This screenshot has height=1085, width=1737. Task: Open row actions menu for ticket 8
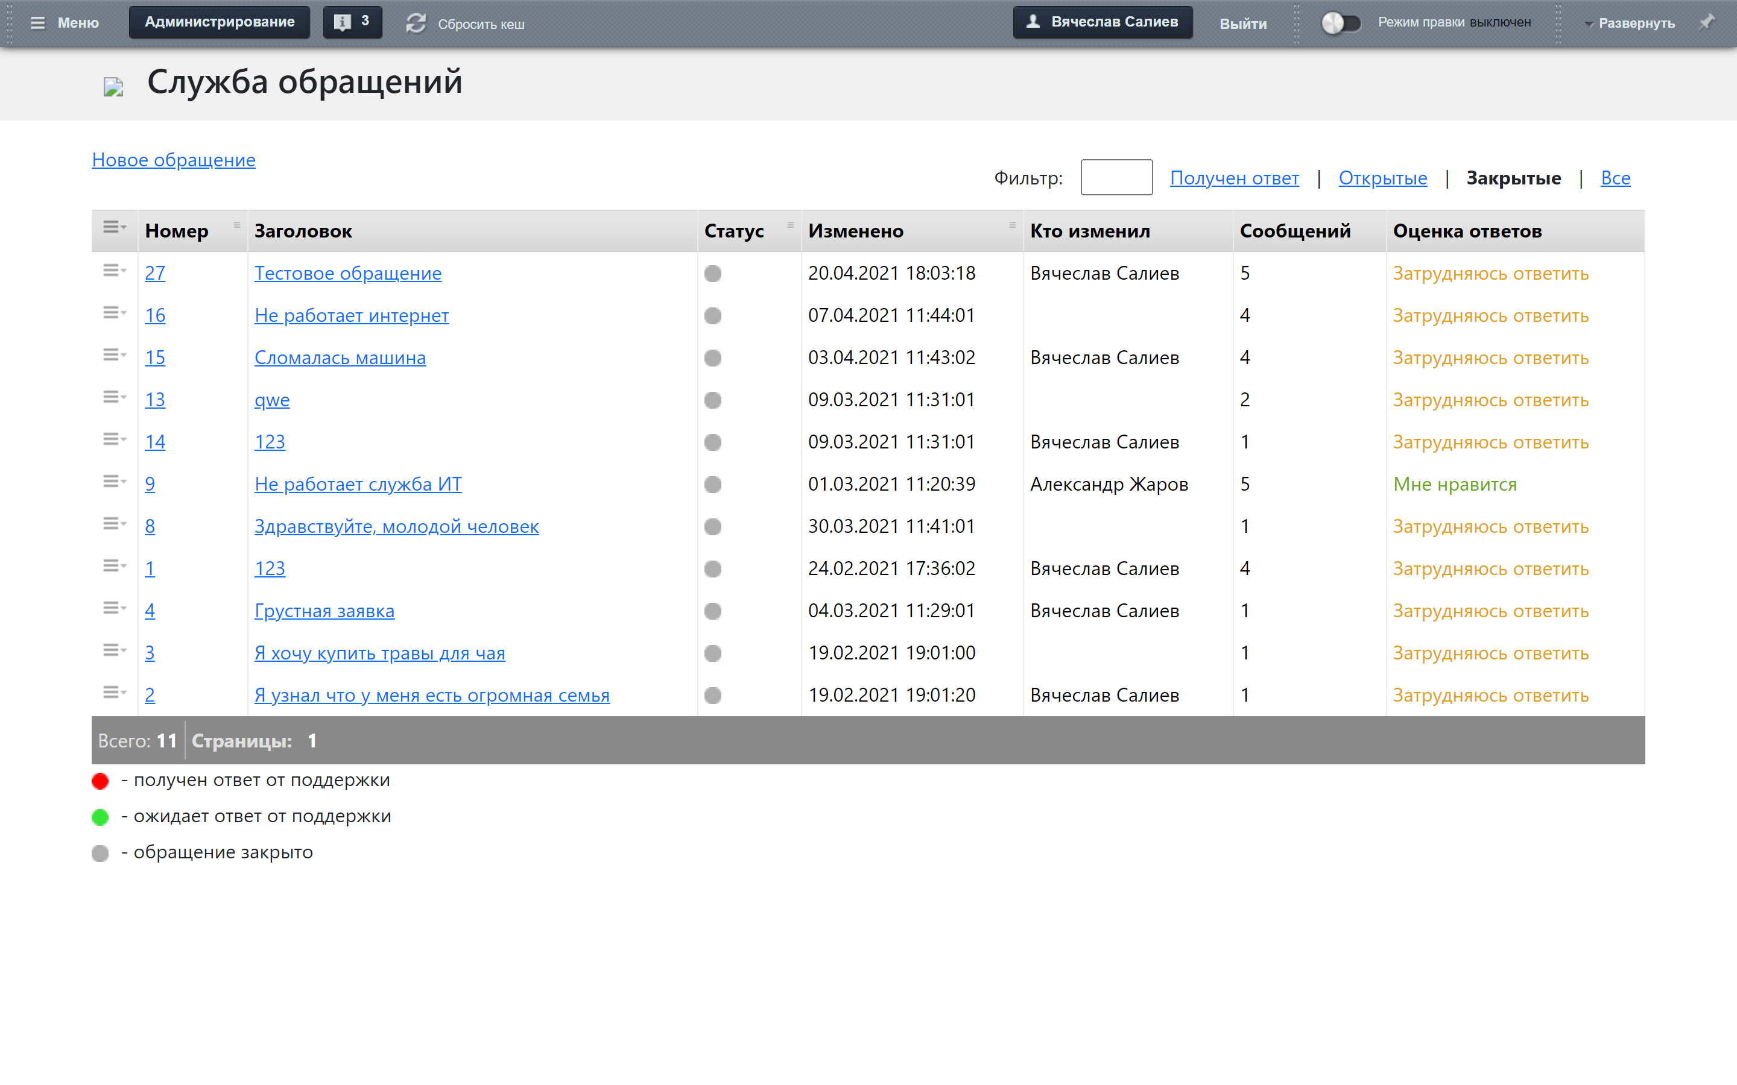pyautogui.click(x=114, y=524)
